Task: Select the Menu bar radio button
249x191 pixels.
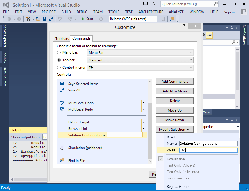Action: [59, 52]
